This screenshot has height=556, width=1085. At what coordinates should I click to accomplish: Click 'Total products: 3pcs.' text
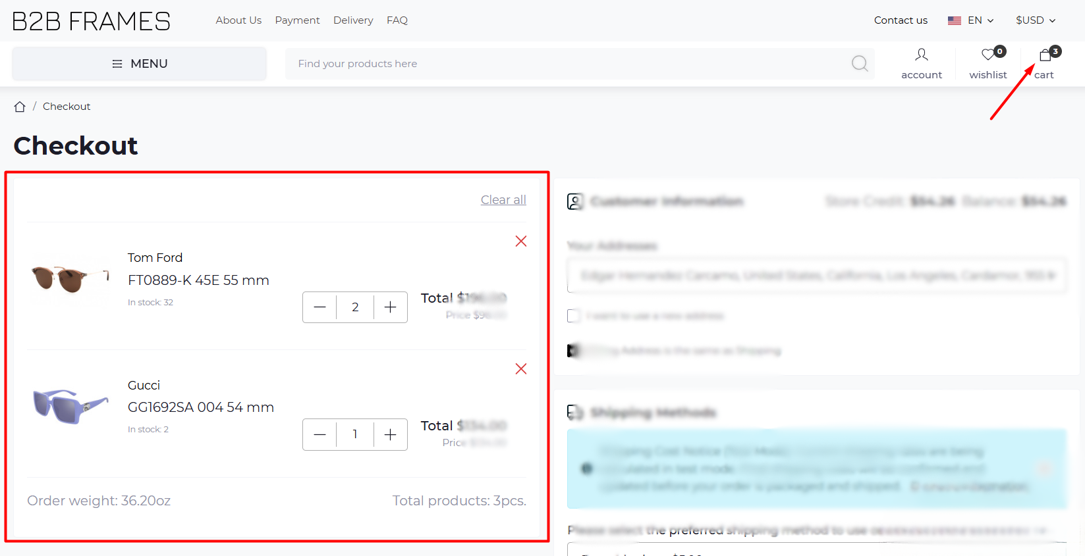point(459,501)
